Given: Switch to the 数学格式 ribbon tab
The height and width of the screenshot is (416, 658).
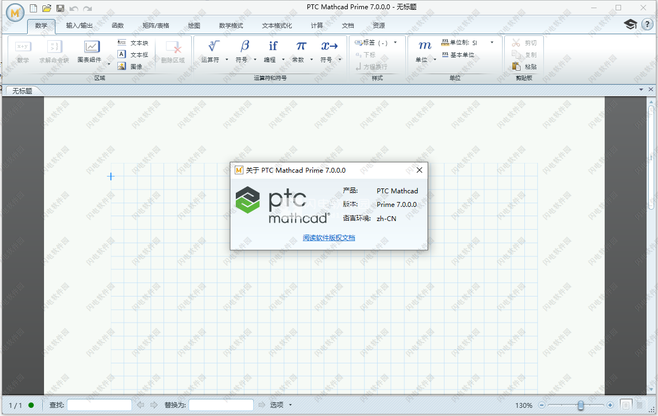Looking at the screenshot, I should coord(231,26).
